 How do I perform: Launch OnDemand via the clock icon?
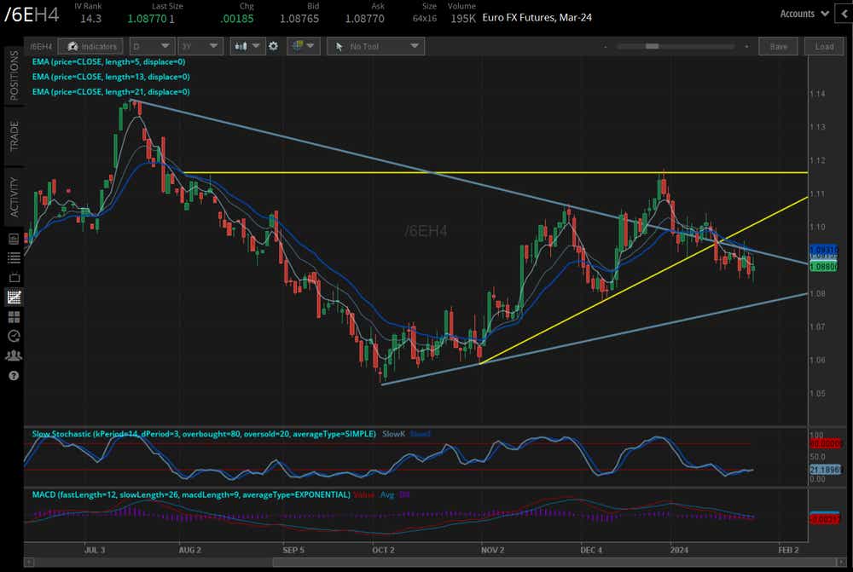[13, 336]
